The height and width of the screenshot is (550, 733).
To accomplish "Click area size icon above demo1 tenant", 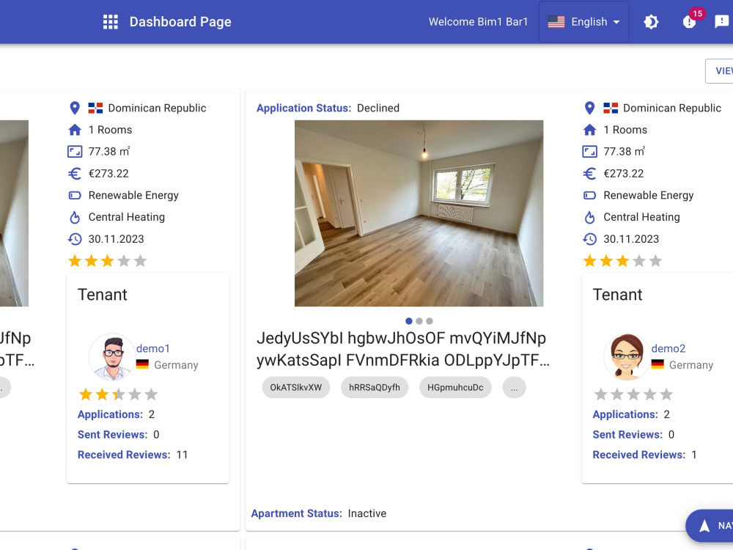I will (75, 152).
